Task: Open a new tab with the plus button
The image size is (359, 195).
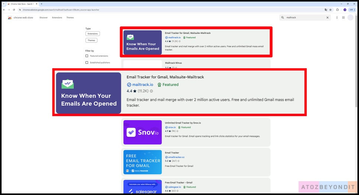Action: pos(42,4)
